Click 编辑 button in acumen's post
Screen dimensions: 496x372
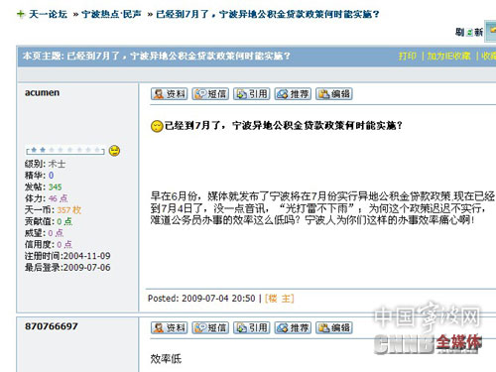pyautogui.click(x=334, y=94)
